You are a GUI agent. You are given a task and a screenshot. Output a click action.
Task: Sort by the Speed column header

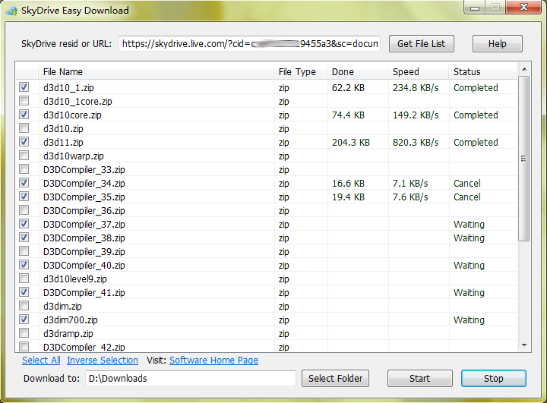[x=419, y=72]
